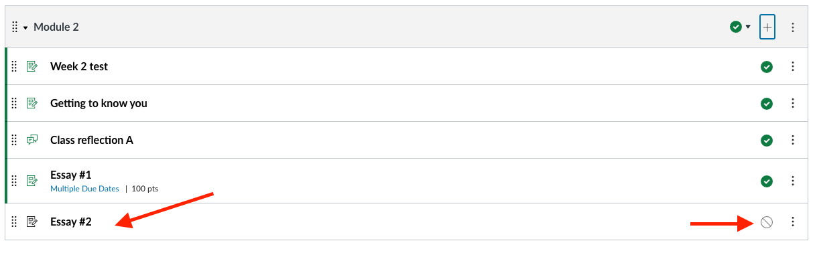Open the Essay #1 assignment link
This screenshot has height=253, width=815.
[70, 175]
